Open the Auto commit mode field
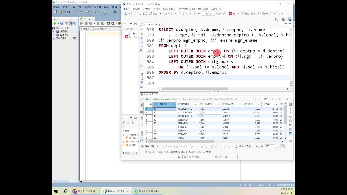 point(208,14)
